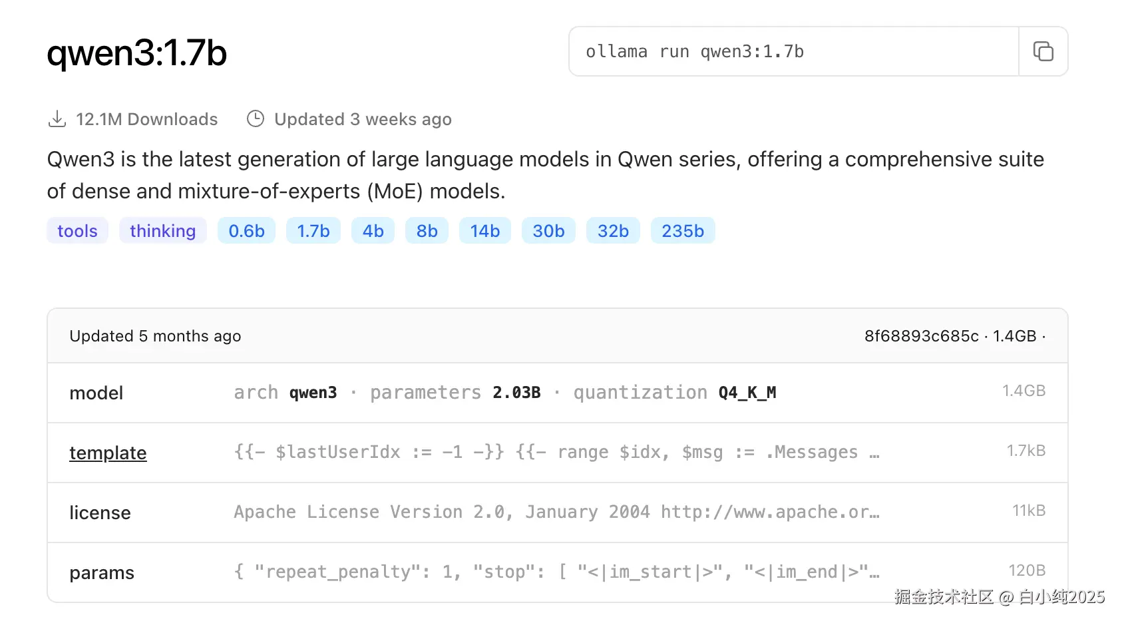Choose the 32b model size tag

coord(613,231)
